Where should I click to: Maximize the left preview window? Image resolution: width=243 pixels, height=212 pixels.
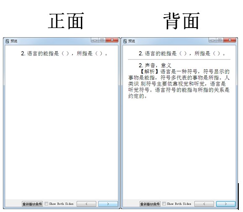[x=102, y=40]
